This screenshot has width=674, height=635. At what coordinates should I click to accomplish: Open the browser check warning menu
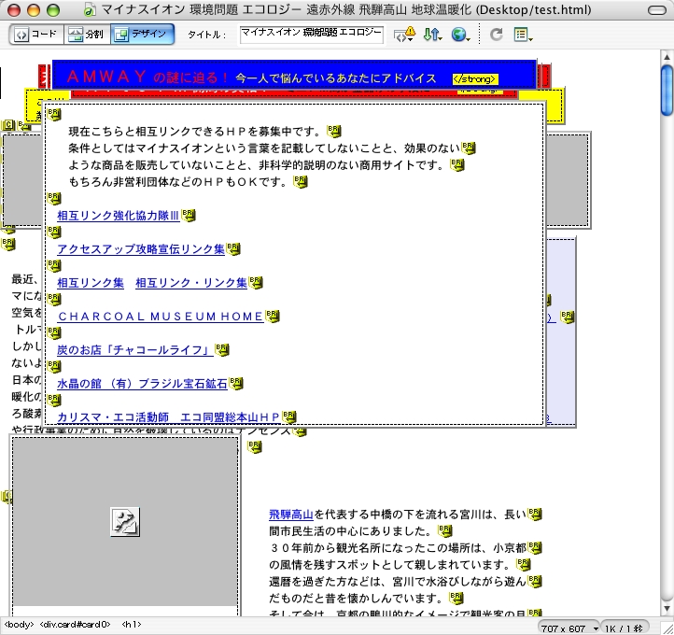click(404, 35)
